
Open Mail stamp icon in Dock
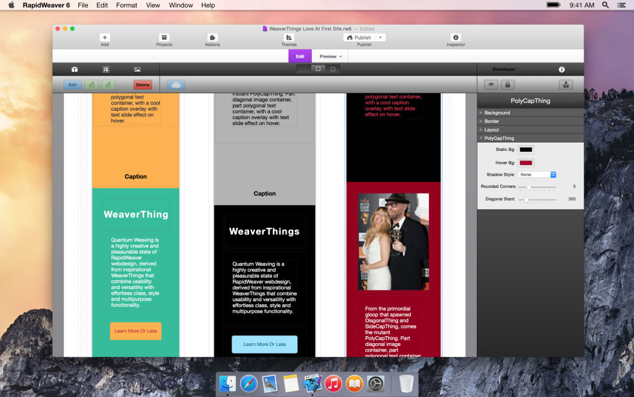270,383
